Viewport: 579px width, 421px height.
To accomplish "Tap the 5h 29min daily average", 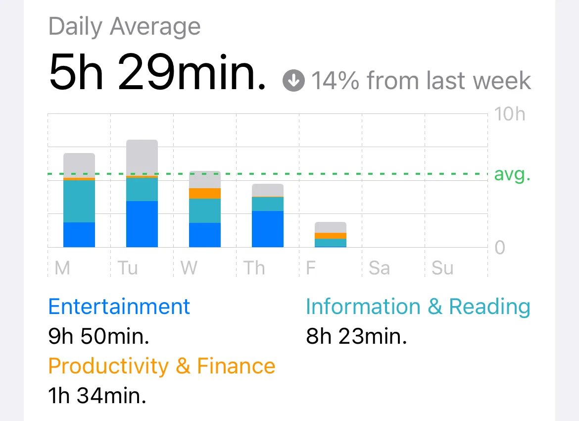I will (157, 71).
